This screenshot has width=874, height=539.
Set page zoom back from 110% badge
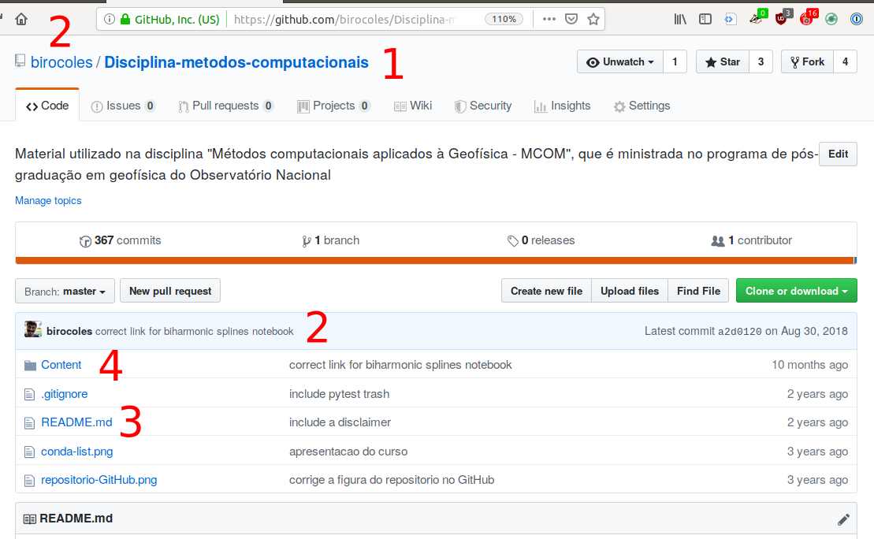click(x=504, y=19)
